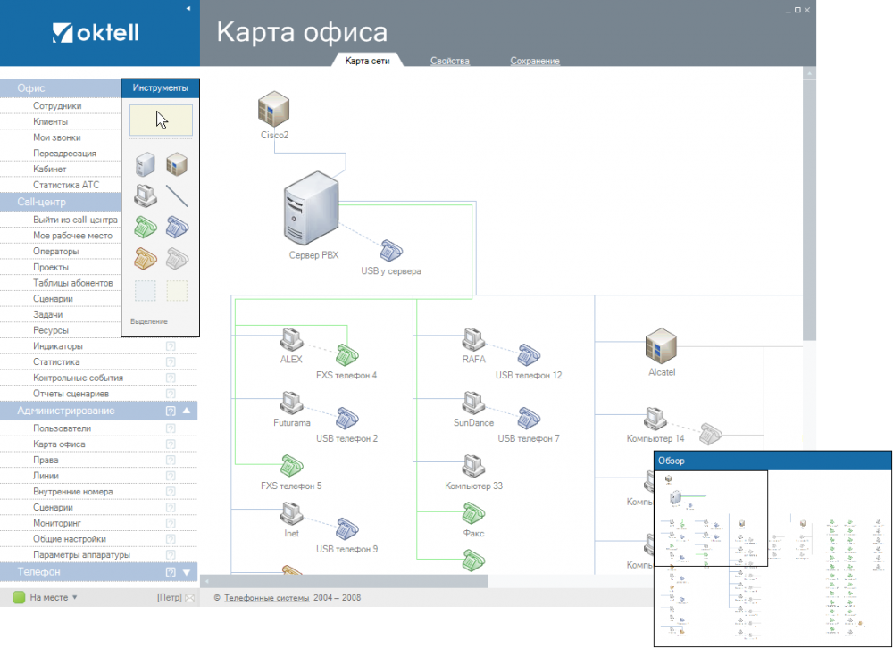This screenshot has width=893, height=648.
Task: Select the orange phone tool in palette
Action: pos(145,258)
